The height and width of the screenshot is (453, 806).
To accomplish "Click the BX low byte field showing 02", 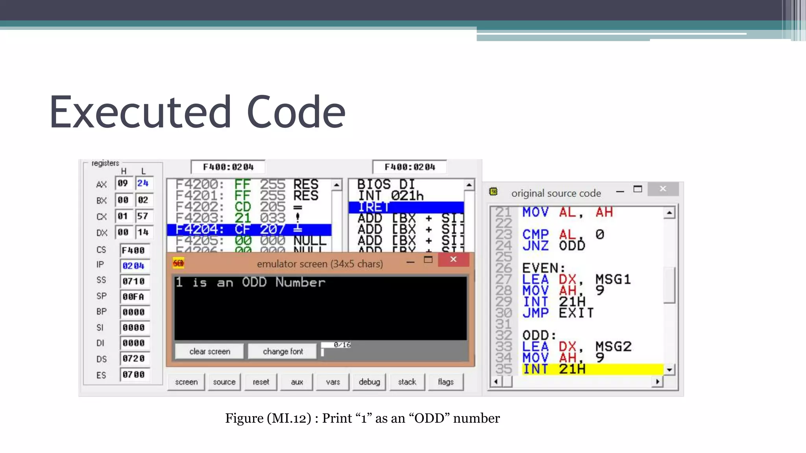I will pos(144,200).
